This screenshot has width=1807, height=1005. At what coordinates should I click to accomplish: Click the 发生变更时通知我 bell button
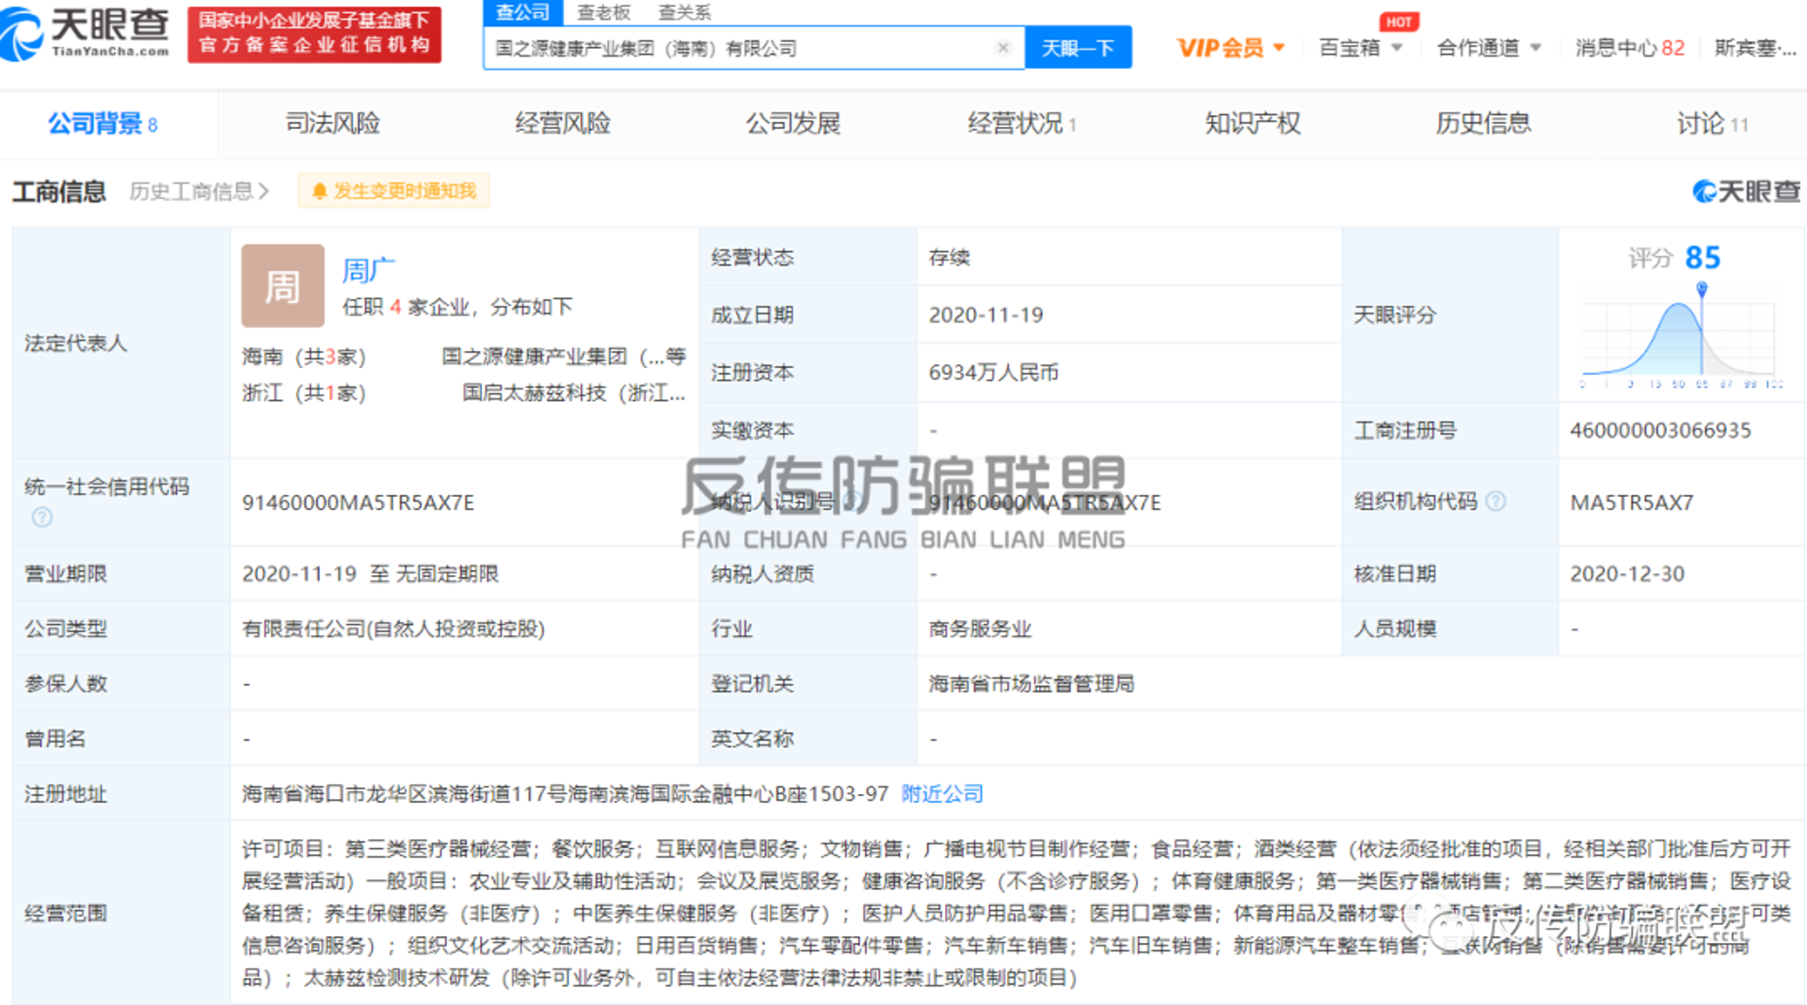[x=393, y=191]
